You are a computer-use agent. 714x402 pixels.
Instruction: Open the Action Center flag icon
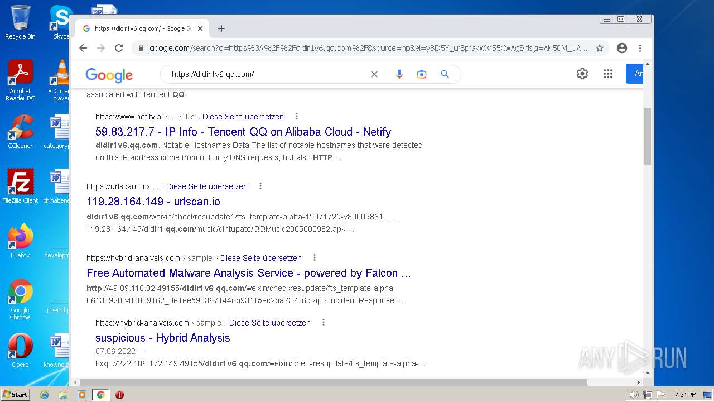(660, 395)
